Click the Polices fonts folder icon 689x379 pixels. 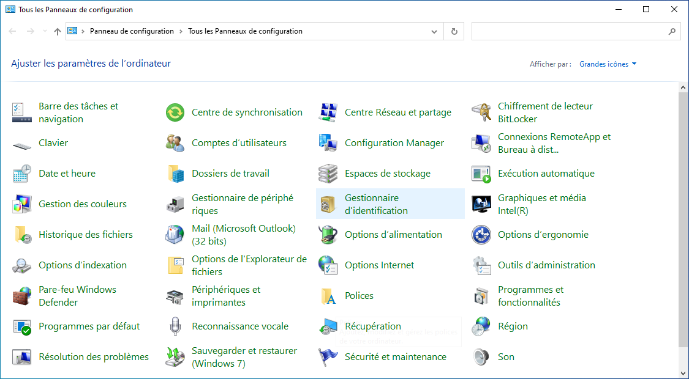point(328,296)
